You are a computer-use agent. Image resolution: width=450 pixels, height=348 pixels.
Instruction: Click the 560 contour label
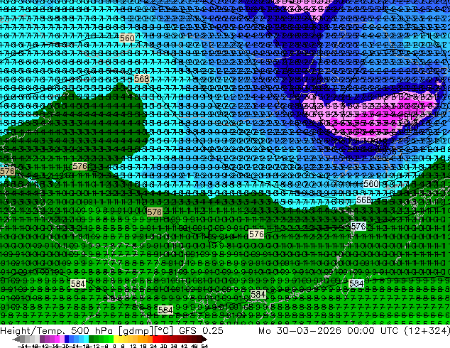[x=127, y=38]
